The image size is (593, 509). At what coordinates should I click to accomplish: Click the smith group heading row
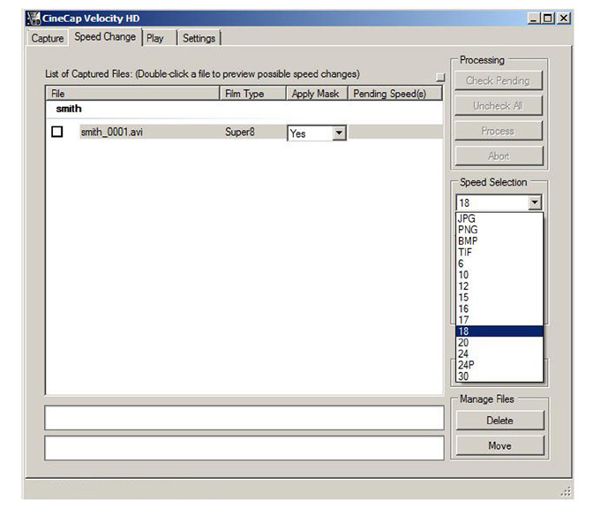click(244, 109)
